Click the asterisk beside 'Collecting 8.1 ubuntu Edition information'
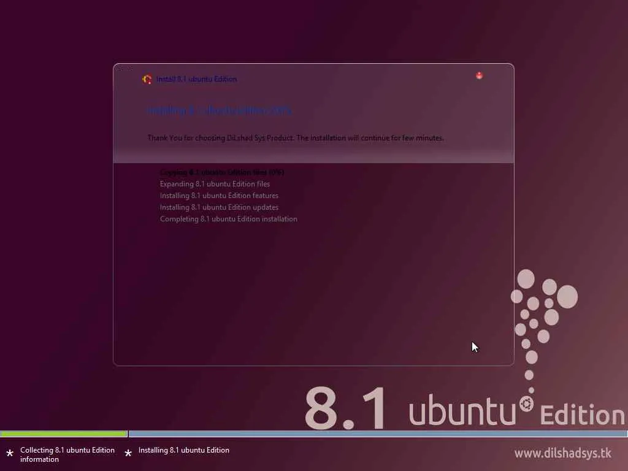Viewport: 628px width, 471px height. click(x=10, y=453)
